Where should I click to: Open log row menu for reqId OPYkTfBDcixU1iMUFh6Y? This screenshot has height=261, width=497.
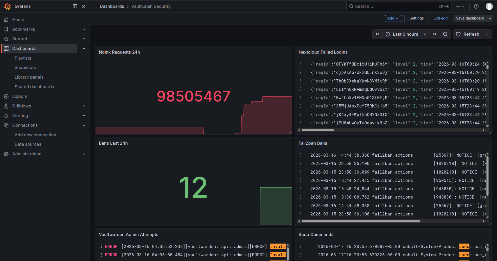(301, 64)
